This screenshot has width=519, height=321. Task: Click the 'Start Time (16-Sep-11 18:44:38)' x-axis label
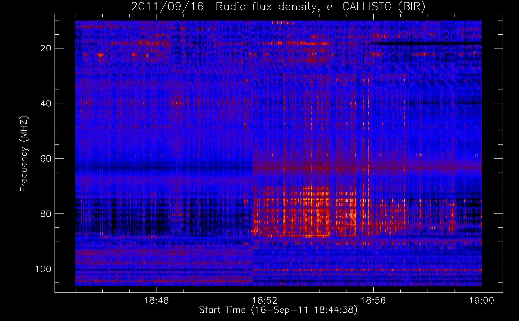point(278,310)
